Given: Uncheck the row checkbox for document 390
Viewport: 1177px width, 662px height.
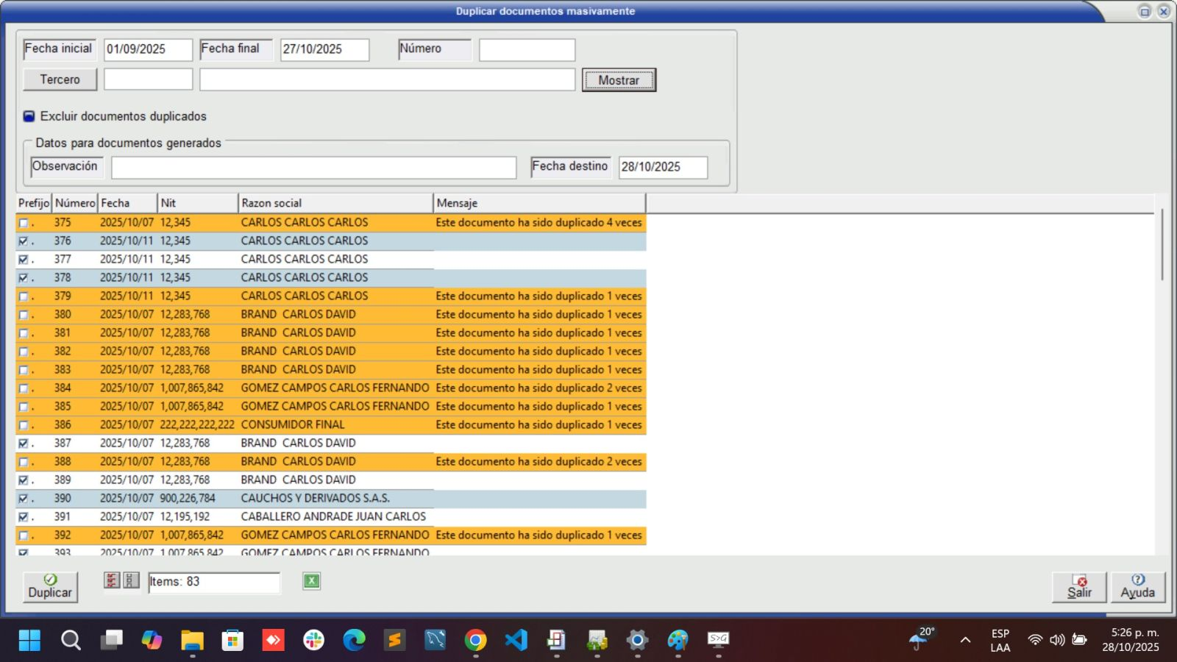Looking at the screenshot, I should coord(24,499).
